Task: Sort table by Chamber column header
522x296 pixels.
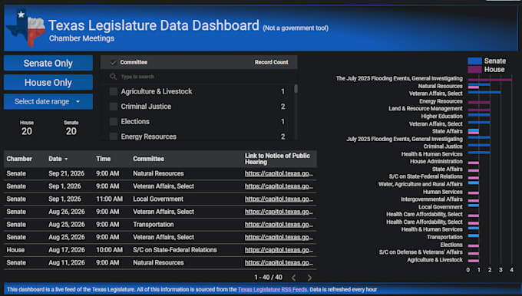Action: 19,159
